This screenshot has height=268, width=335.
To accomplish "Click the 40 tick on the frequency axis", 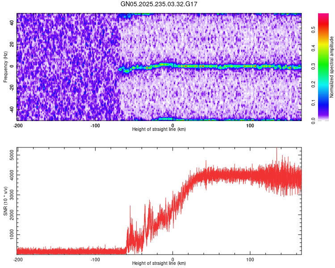I will tap(13, 23).
